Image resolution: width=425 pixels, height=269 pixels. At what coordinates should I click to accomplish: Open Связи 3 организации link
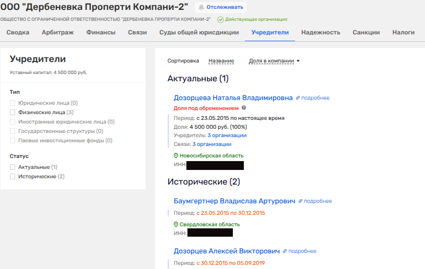[211, 144]
